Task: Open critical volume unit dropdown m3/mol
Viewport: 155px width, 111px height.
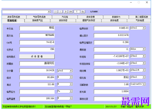Action: 138,28
